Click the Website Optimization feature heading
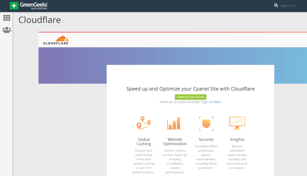 [175, 142]
